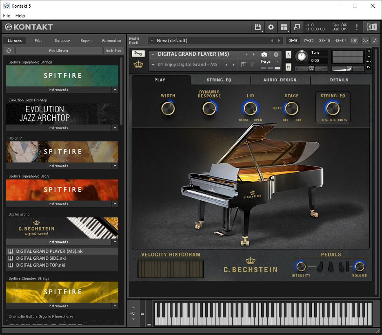Expand Spitfire Symphonic Strings Instruments dropdown
382x335 pixels.
(115, 90)
